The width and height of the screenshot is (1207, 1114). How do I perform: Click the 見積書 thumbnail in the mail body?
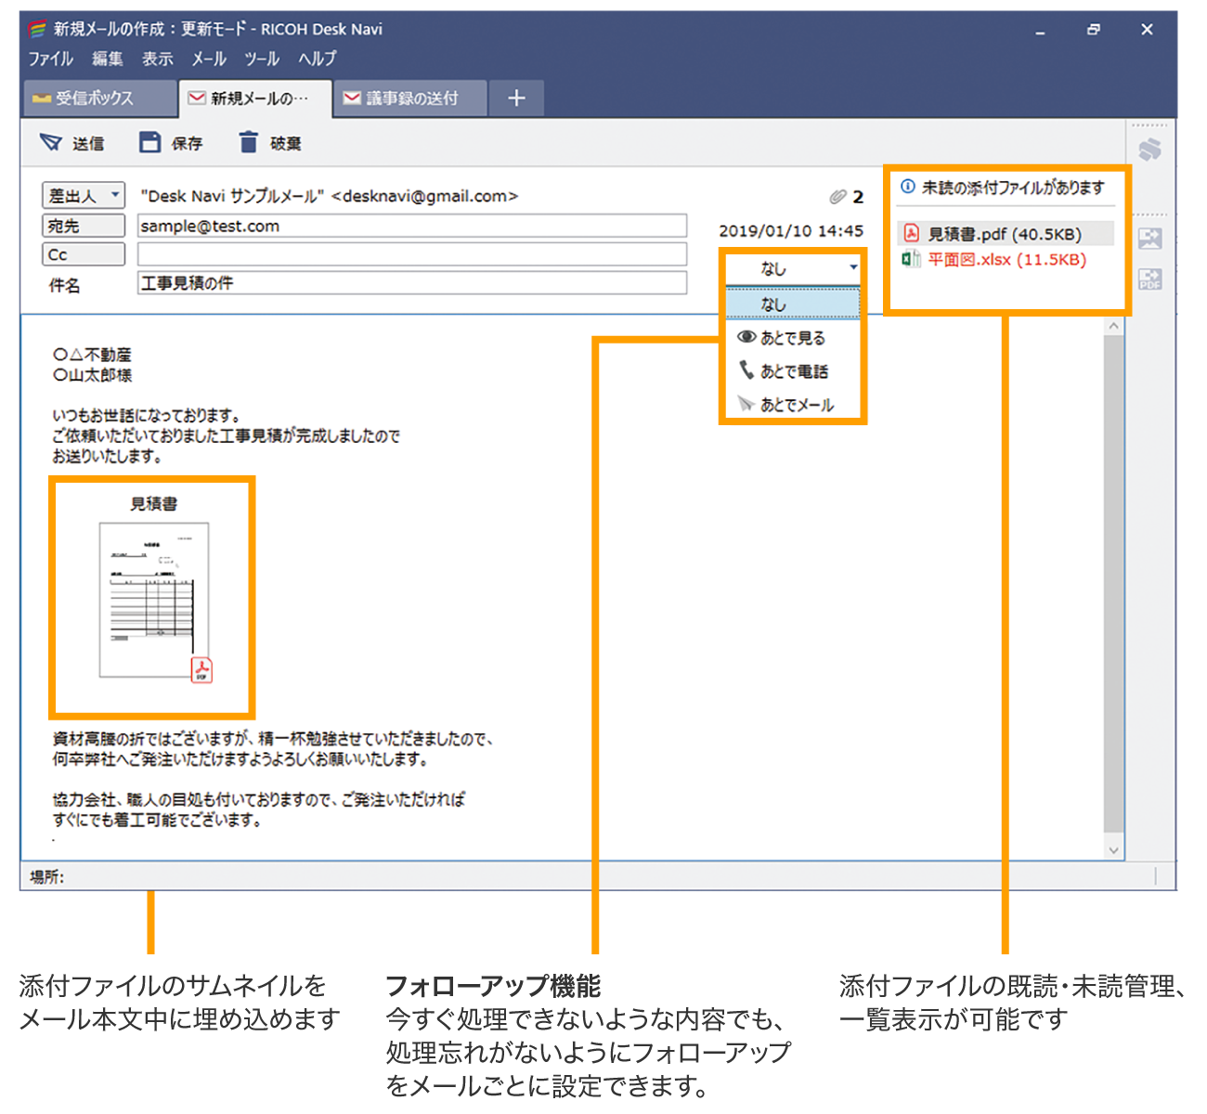pos(152,599)
